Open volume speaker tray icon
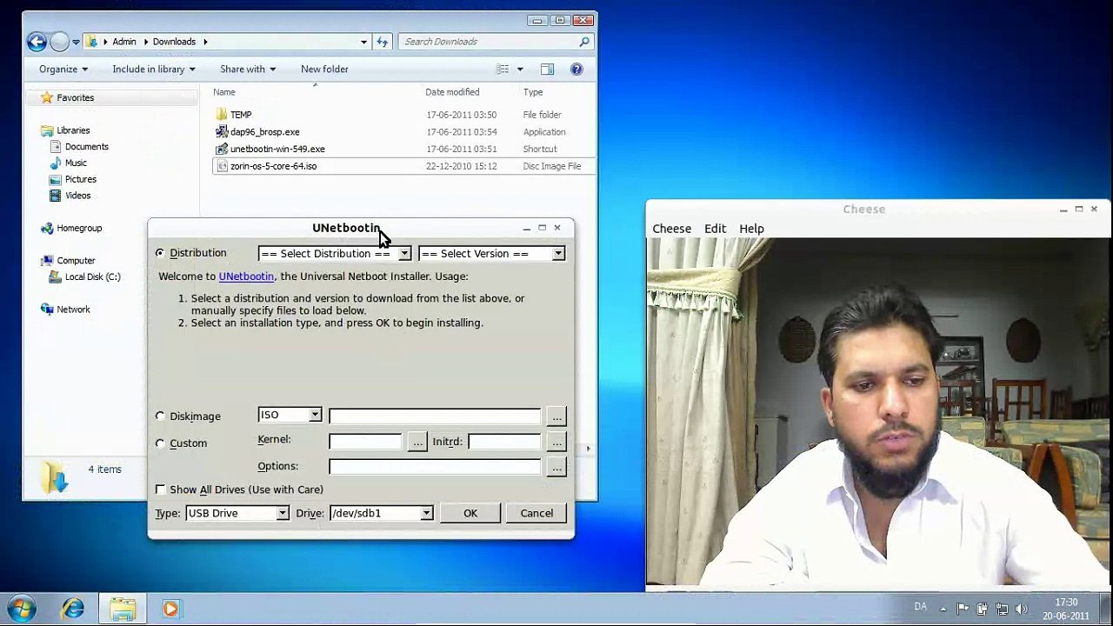The image size is (1113, 626). pos(1022,609)
